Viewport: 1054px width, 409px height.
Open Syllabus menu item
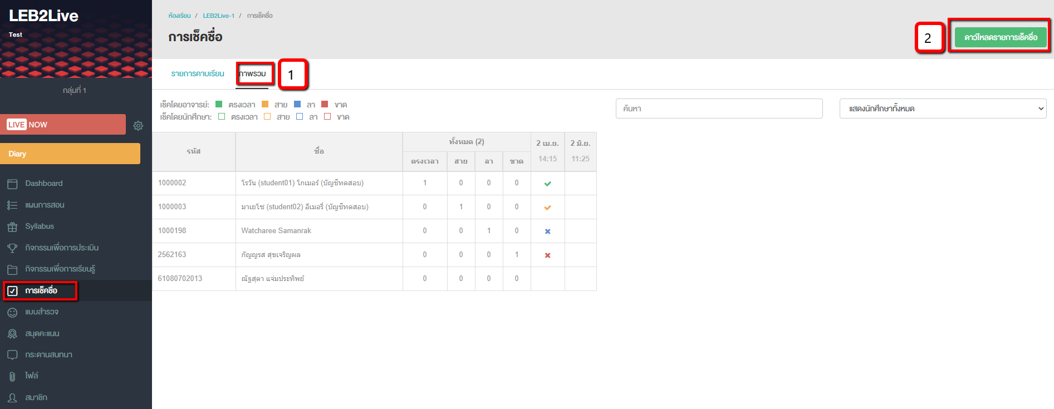[x=40, y=226]
